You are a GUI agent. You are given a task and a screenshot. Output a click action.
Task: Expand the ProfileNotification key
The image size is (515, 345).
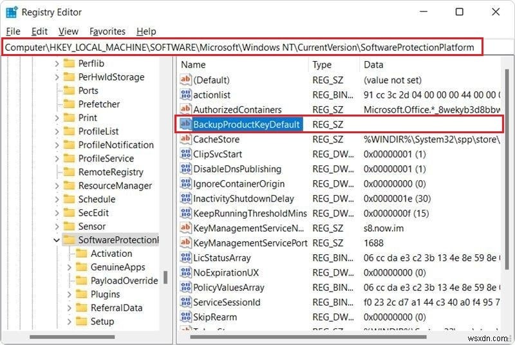(x=57, y=145)
